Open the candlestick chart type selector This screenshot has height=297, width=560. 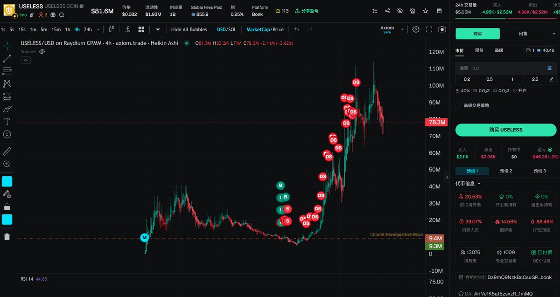[112, 29]
